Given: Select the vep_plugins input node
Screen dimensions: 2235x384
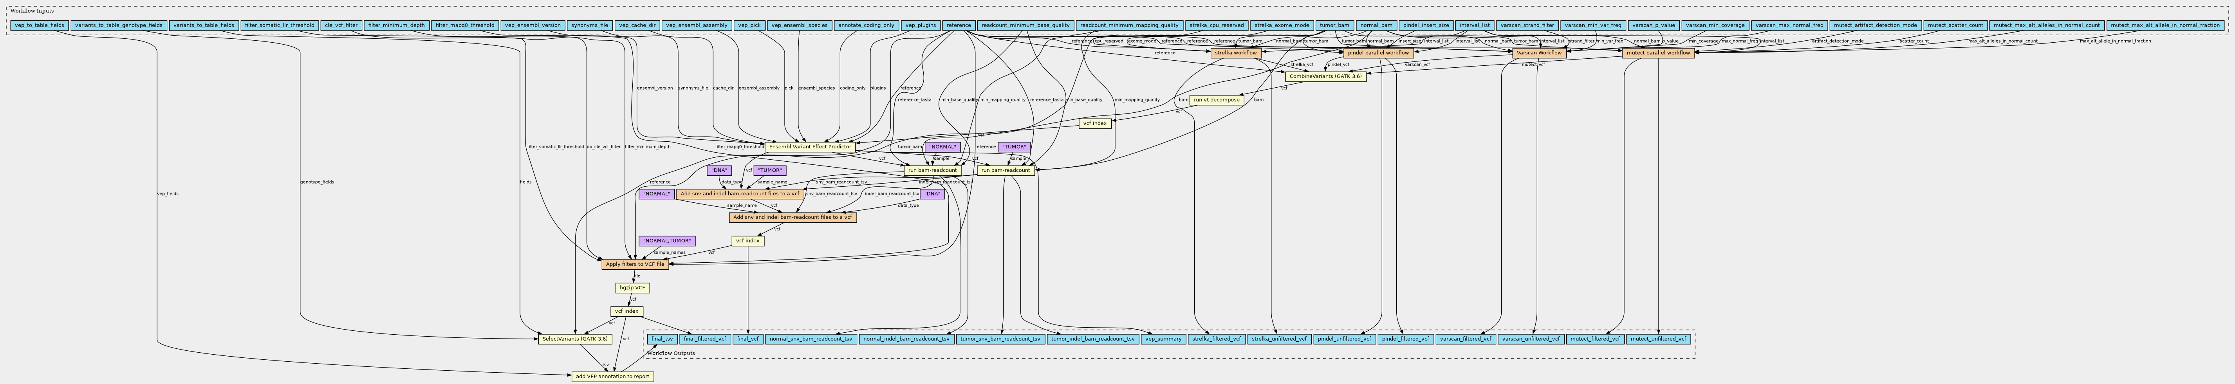Looking at the screenshot, I should tap(921, 25).
